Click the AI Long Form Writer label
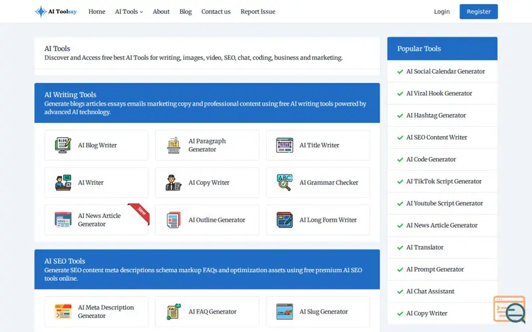Image resolution: width=532 pixels, height=332 pixels. (x=328, y=220)
